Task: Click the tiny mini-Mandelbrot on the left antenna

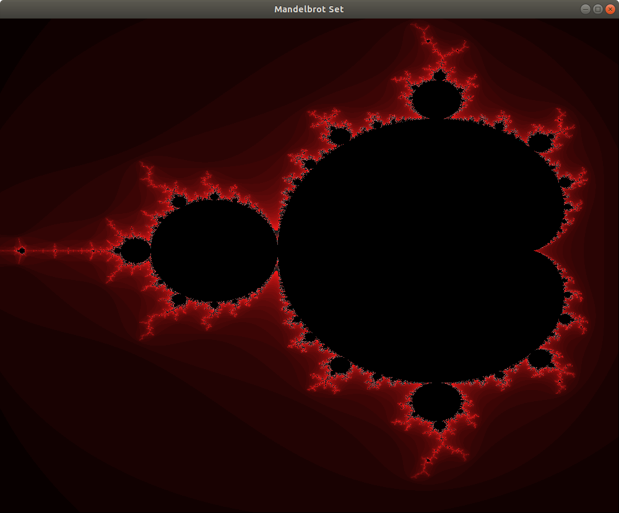Action: pyautogui.click(x=22, y=250)
